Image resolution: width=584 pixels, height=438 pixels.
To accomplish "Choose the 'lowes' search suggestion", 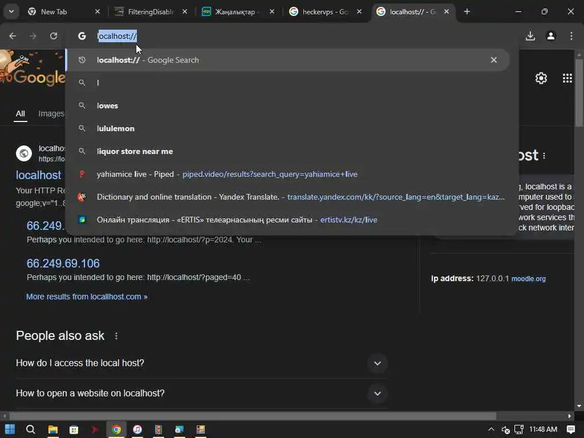I will pos(287,106).
